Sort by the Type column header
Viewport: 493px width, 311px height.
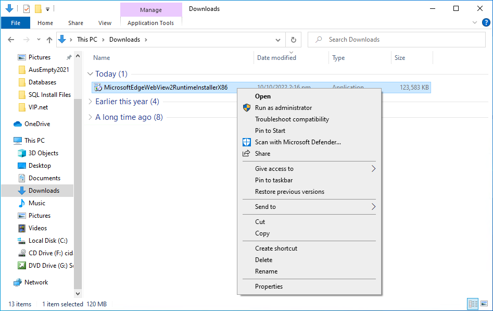(338, 58)
